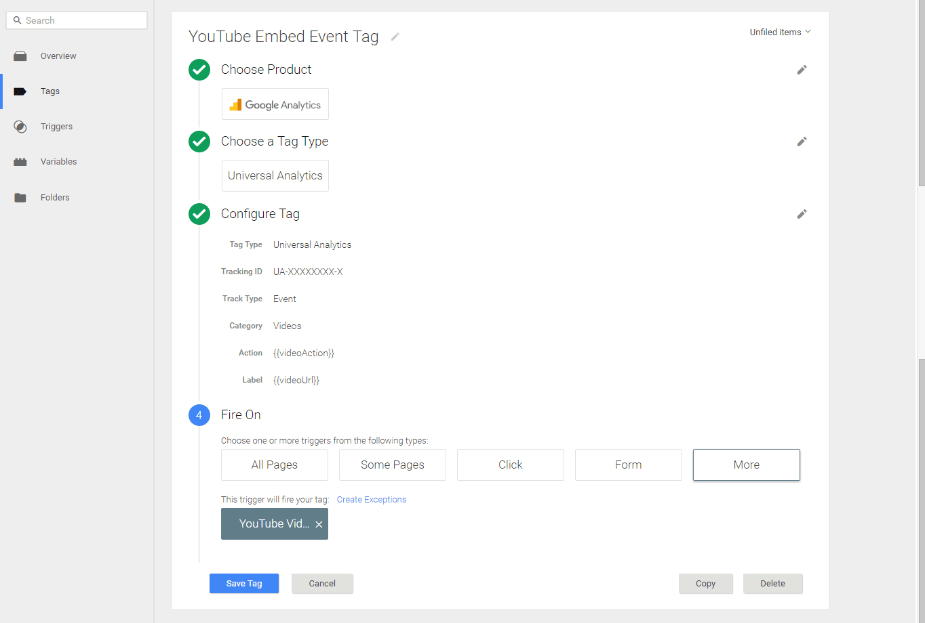Open the Folders sidebar icon

[x=20, y=197]
